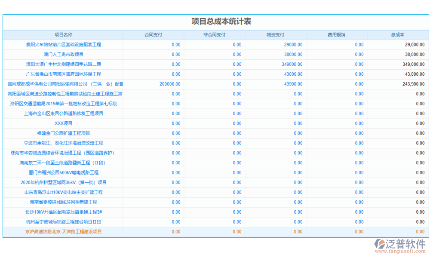This screenshot has width=430, height=258.
Task: Click the 349000.00 material payment value
Action: click(x=292, y=64)
